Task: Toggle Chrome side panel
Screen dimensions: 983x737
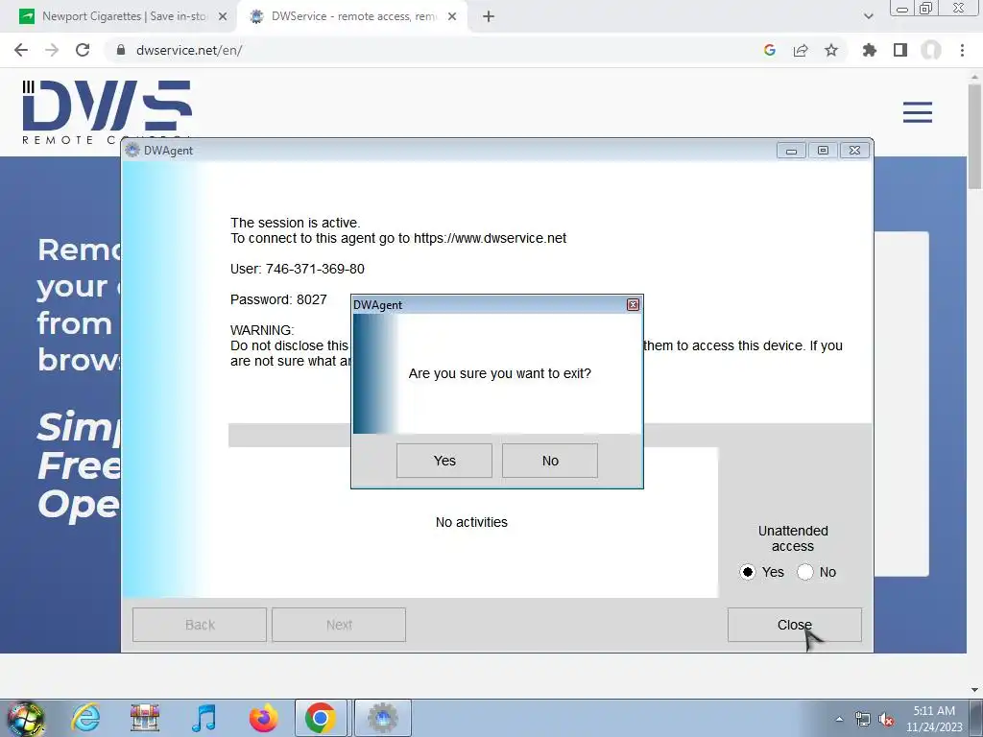Action: pos(900,50)
